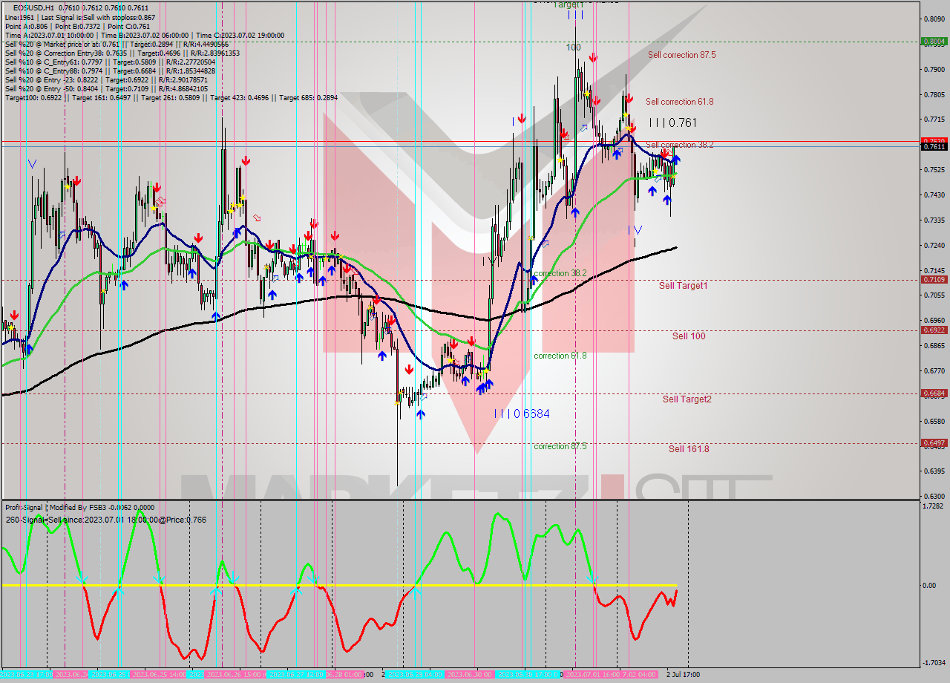
Task: Click the red 0.7630 price tag on the axis
Action: point(934,141)
